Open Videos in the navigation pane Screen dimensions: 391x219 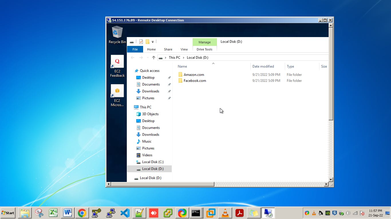coord(147,155)
